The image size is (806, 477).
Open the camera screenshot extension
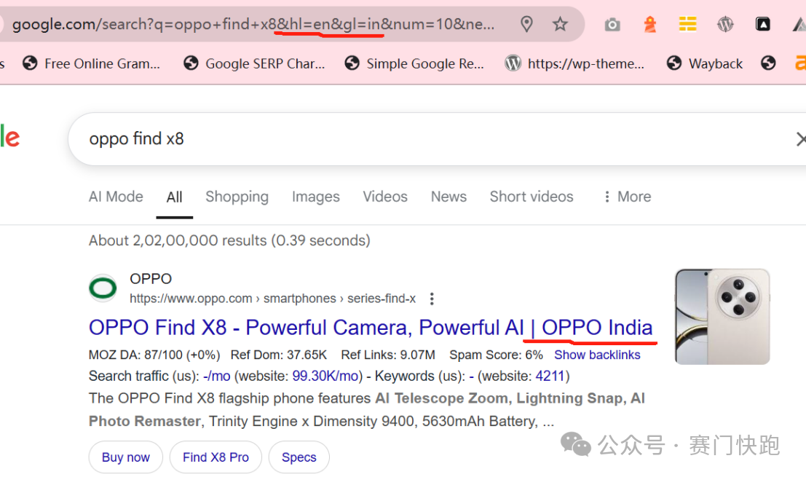(612, 24)
